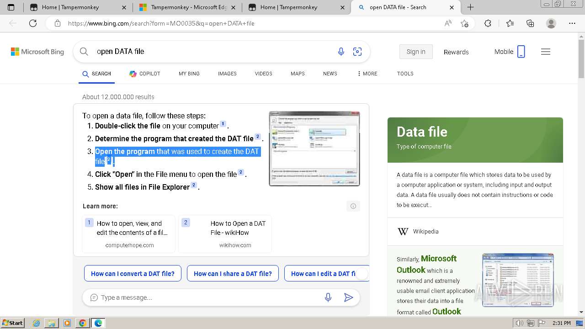This screenshot has width=585, height=329.
Task: Click How can I convert a DAT file?
Action: pos(133,274)
